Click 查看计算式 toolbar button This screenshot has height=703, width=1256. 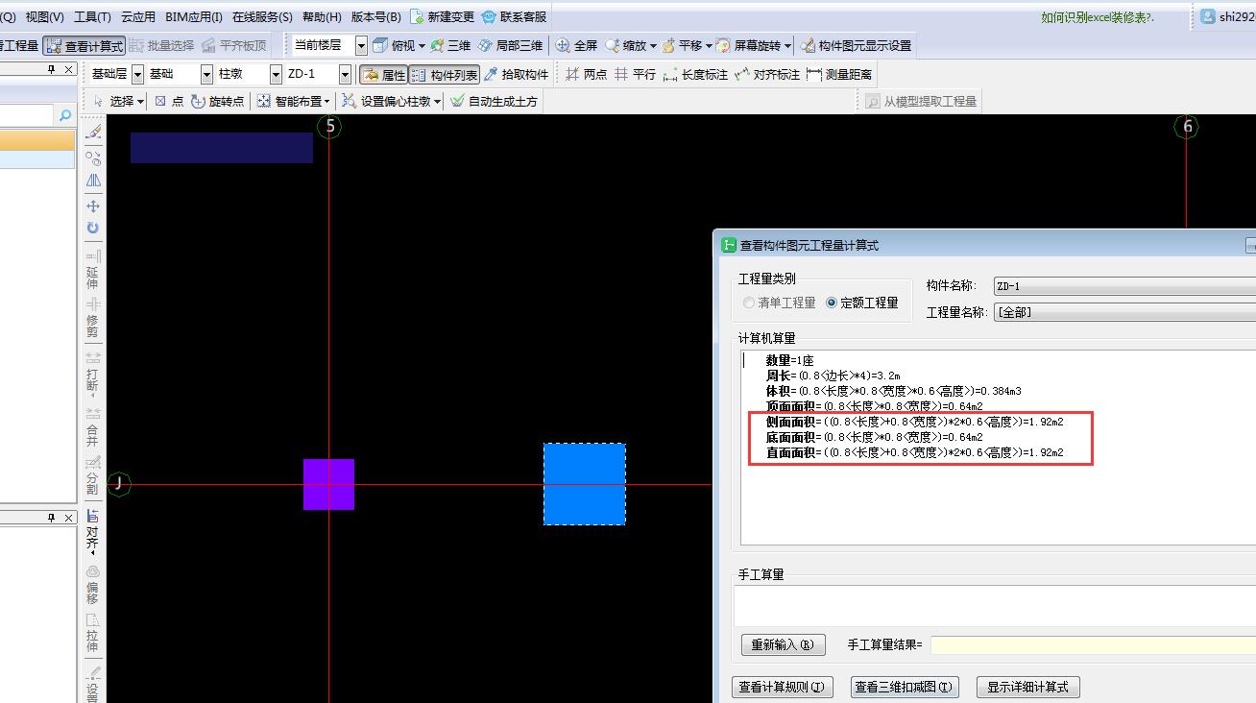tap(85, 45)
